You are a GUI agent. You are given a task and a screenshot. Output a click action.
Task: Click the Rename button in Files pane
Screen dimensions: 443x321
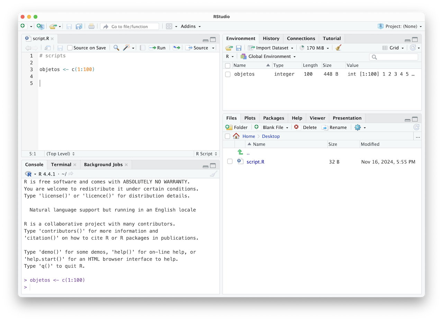(x=334, y=127)
